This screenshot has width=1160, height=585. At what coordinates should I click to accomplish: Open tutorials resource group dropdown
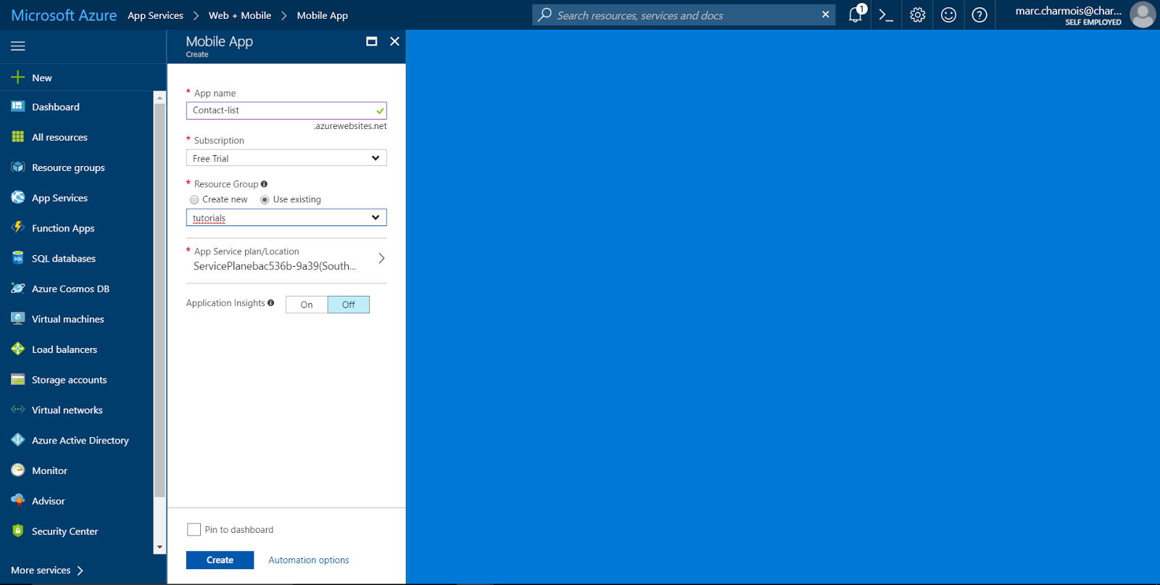coord(286,217)
